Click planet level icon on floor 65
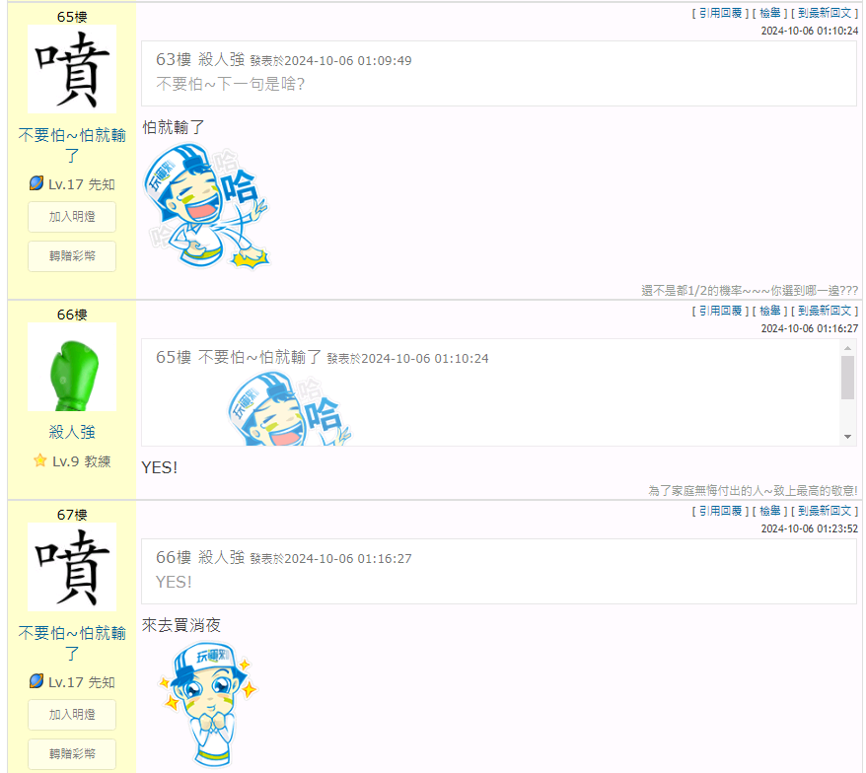Image resolution: width=866 pixels, height=773 pixels. pyautogui.click(x=36, y=183)
